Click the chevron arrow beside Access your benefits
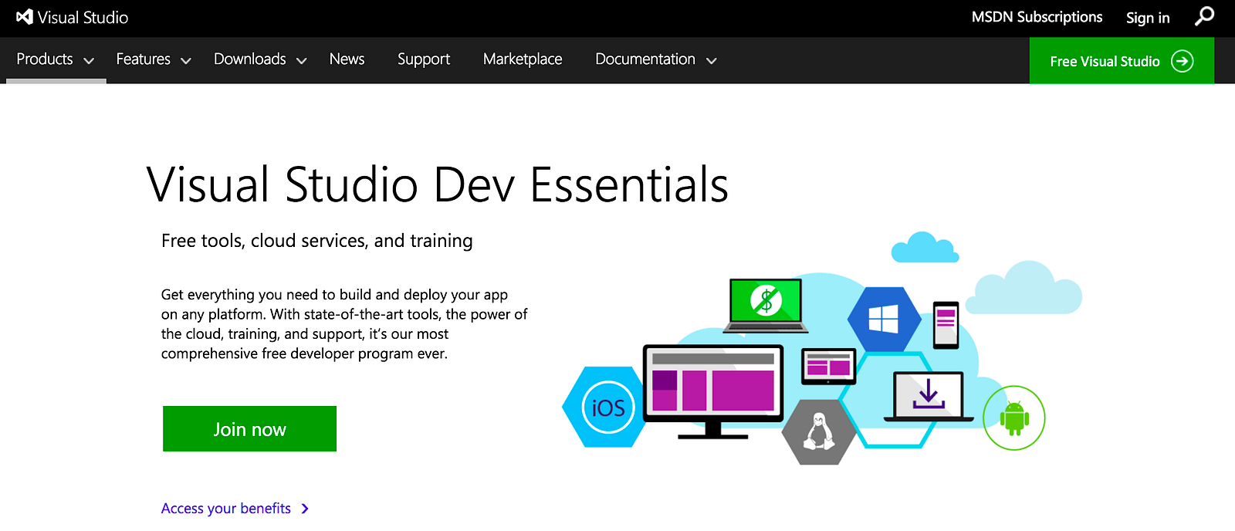This screenshot has height=531, width=1235. click(x=305, y=509)
